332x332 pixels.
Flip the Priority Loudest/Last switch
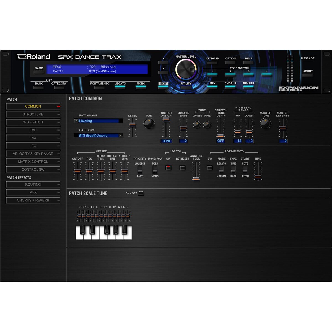click(140, 170)
